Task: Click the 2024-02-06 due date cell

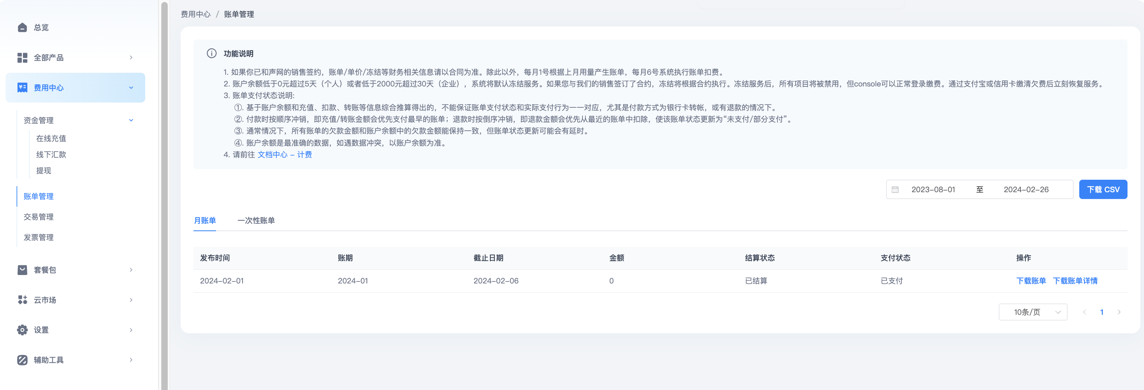Action: pyautogui.click(x=496, y=281)
